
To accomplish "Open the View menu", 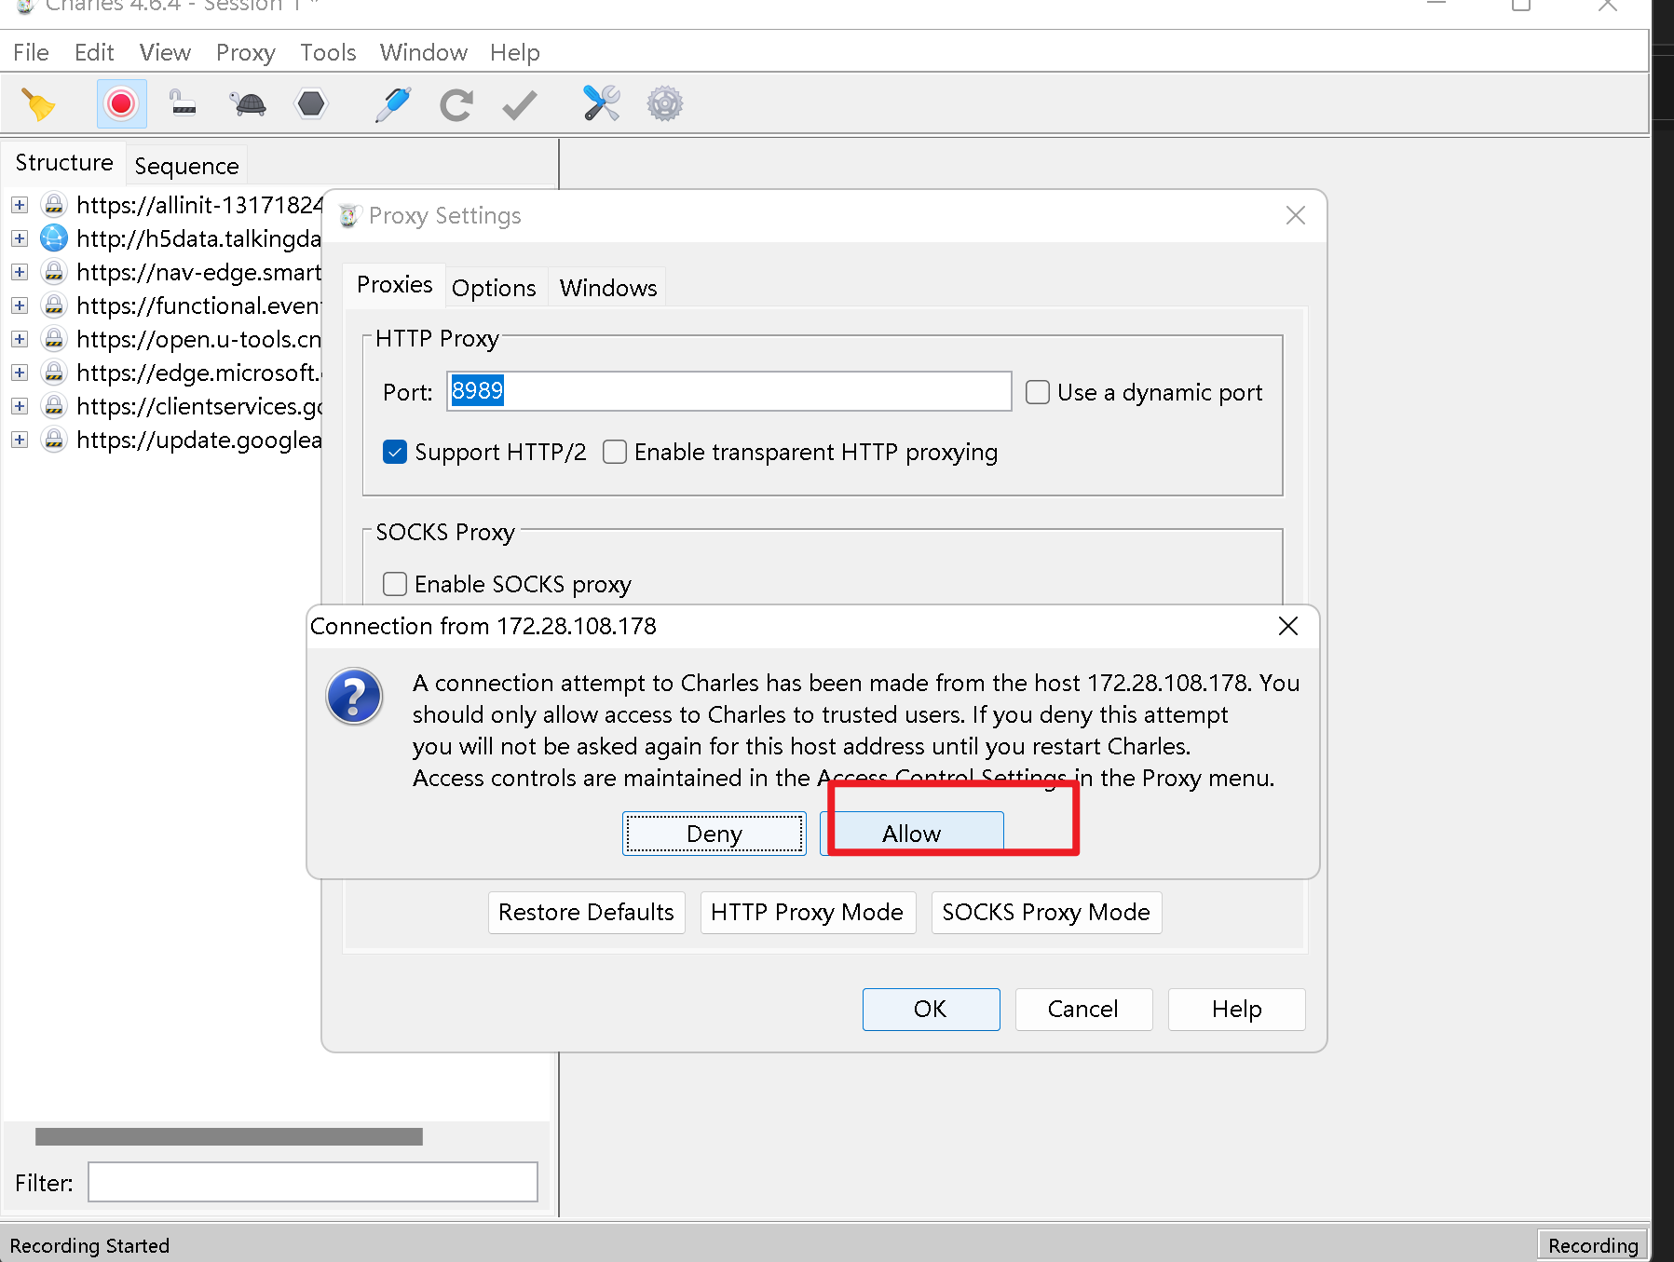I will click(165, 52).
